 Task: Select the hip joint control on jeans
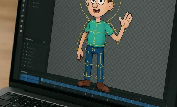click(93, 49)
